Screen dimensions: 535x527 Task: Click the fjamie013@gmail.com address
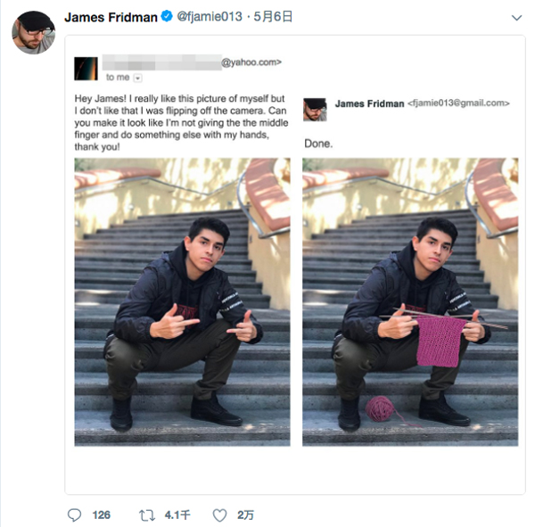pyautogui.click(x=458, y=103)
